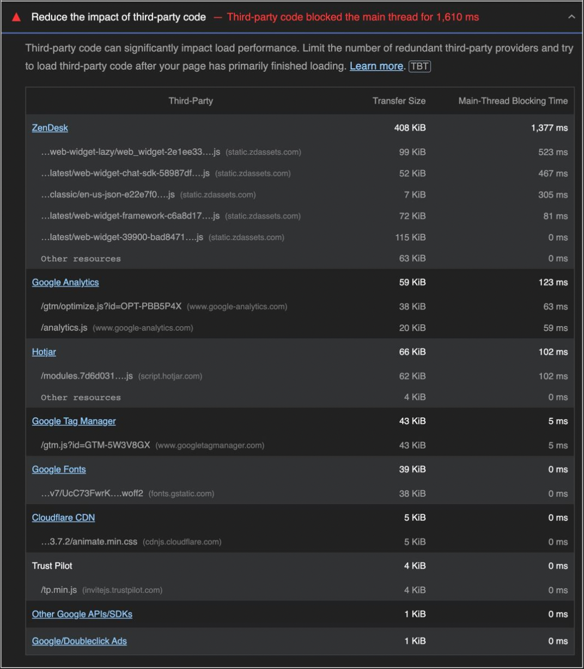Screen dimensions: 584x669
Task: Open the Google Tag Manager link
Action: coord(74,421)
